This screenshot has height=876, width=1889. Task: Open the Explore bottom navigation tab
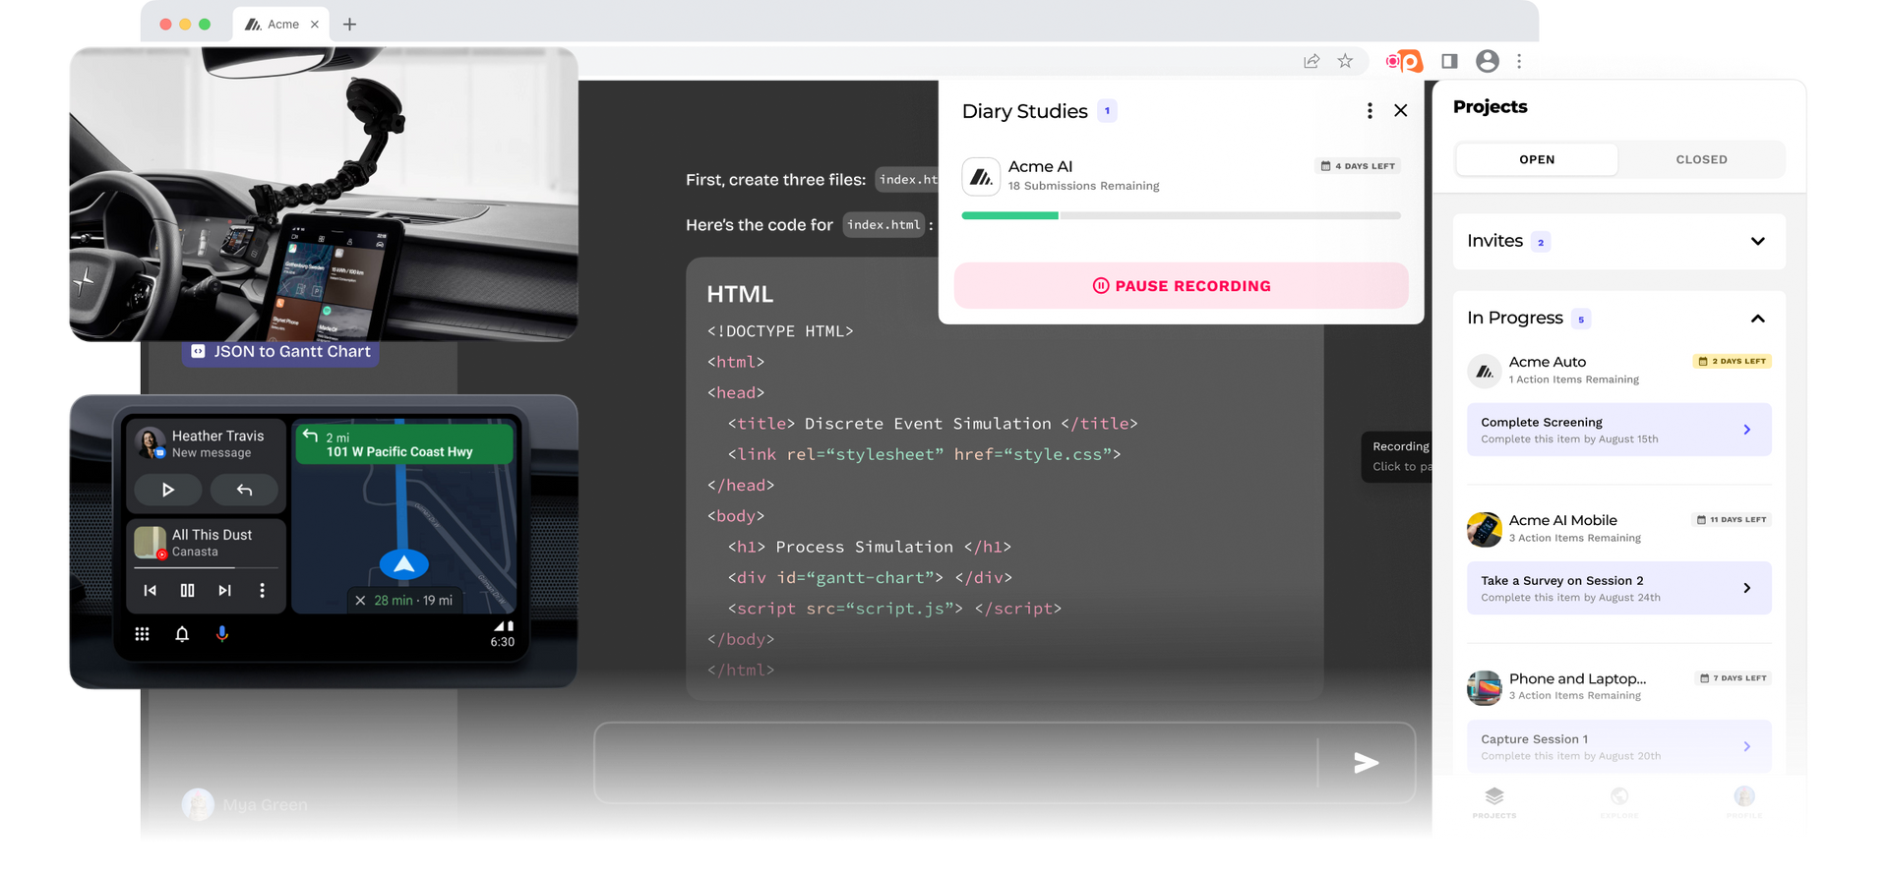(x=1619, y=802)
